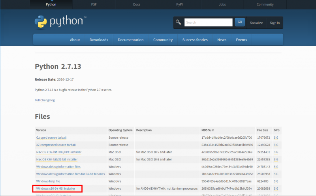
Task: Click inside the Search input field
Action: [x=208, y=23]
